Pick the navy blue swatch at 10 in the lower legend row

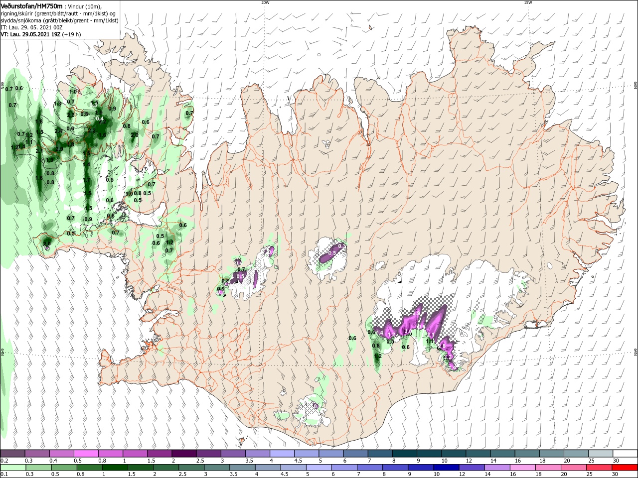446,468
